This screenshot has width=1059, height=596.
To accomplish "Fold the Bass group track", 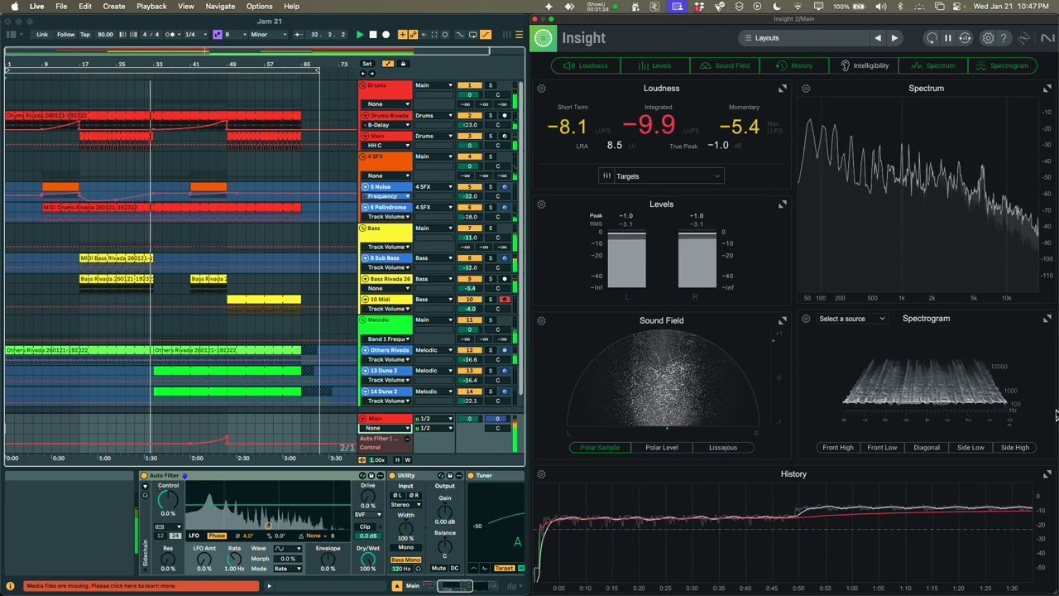I will pyautogui.click(x=363, y=228).
